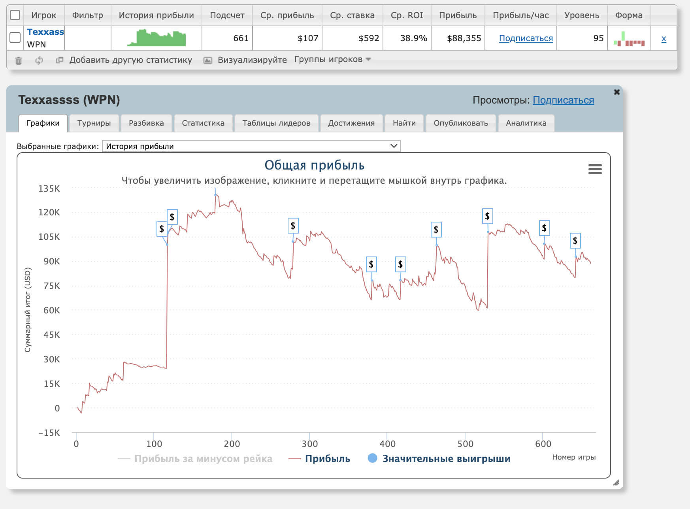
Task: Click the dollar marker near game 280
Action: [293, 226]
